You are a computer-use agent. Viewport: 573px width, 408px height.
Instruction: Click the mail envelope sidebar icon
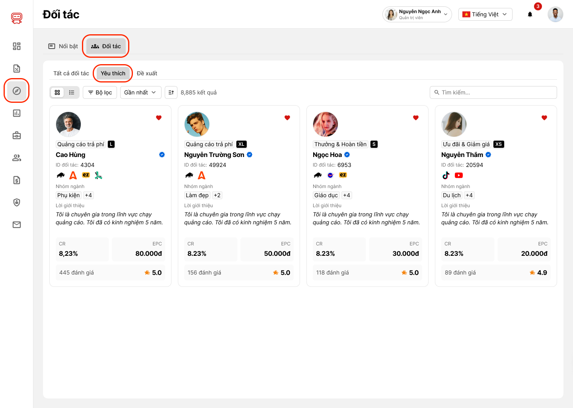click(x=17, y=225)
